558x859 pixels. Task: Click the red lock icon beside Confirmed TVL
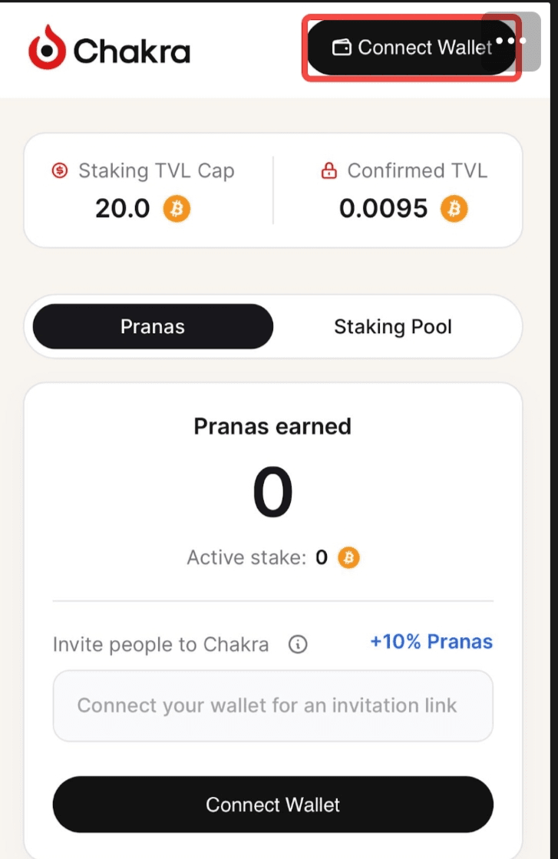click(x=329, y=170)
